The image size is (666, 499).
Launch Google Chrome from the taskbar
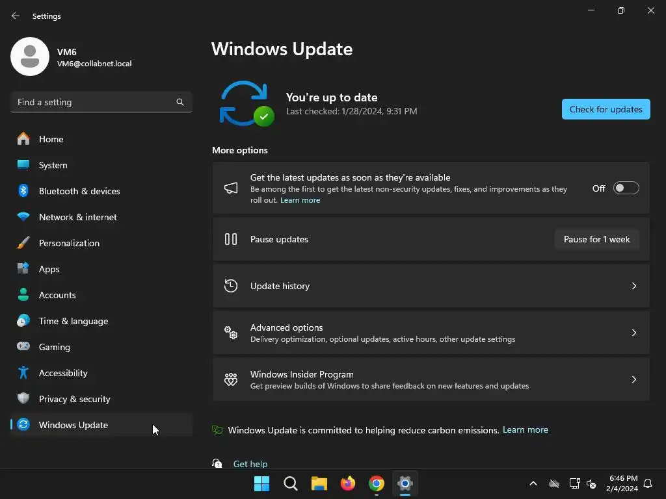(377, 483)
